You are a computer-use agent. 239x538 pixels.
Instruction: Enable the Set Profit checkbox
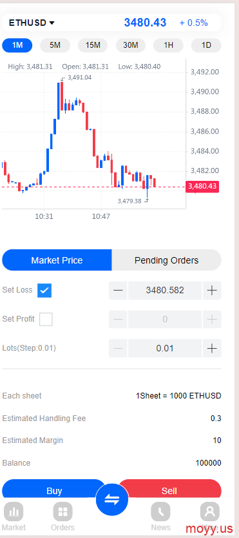tap(46, 319)
